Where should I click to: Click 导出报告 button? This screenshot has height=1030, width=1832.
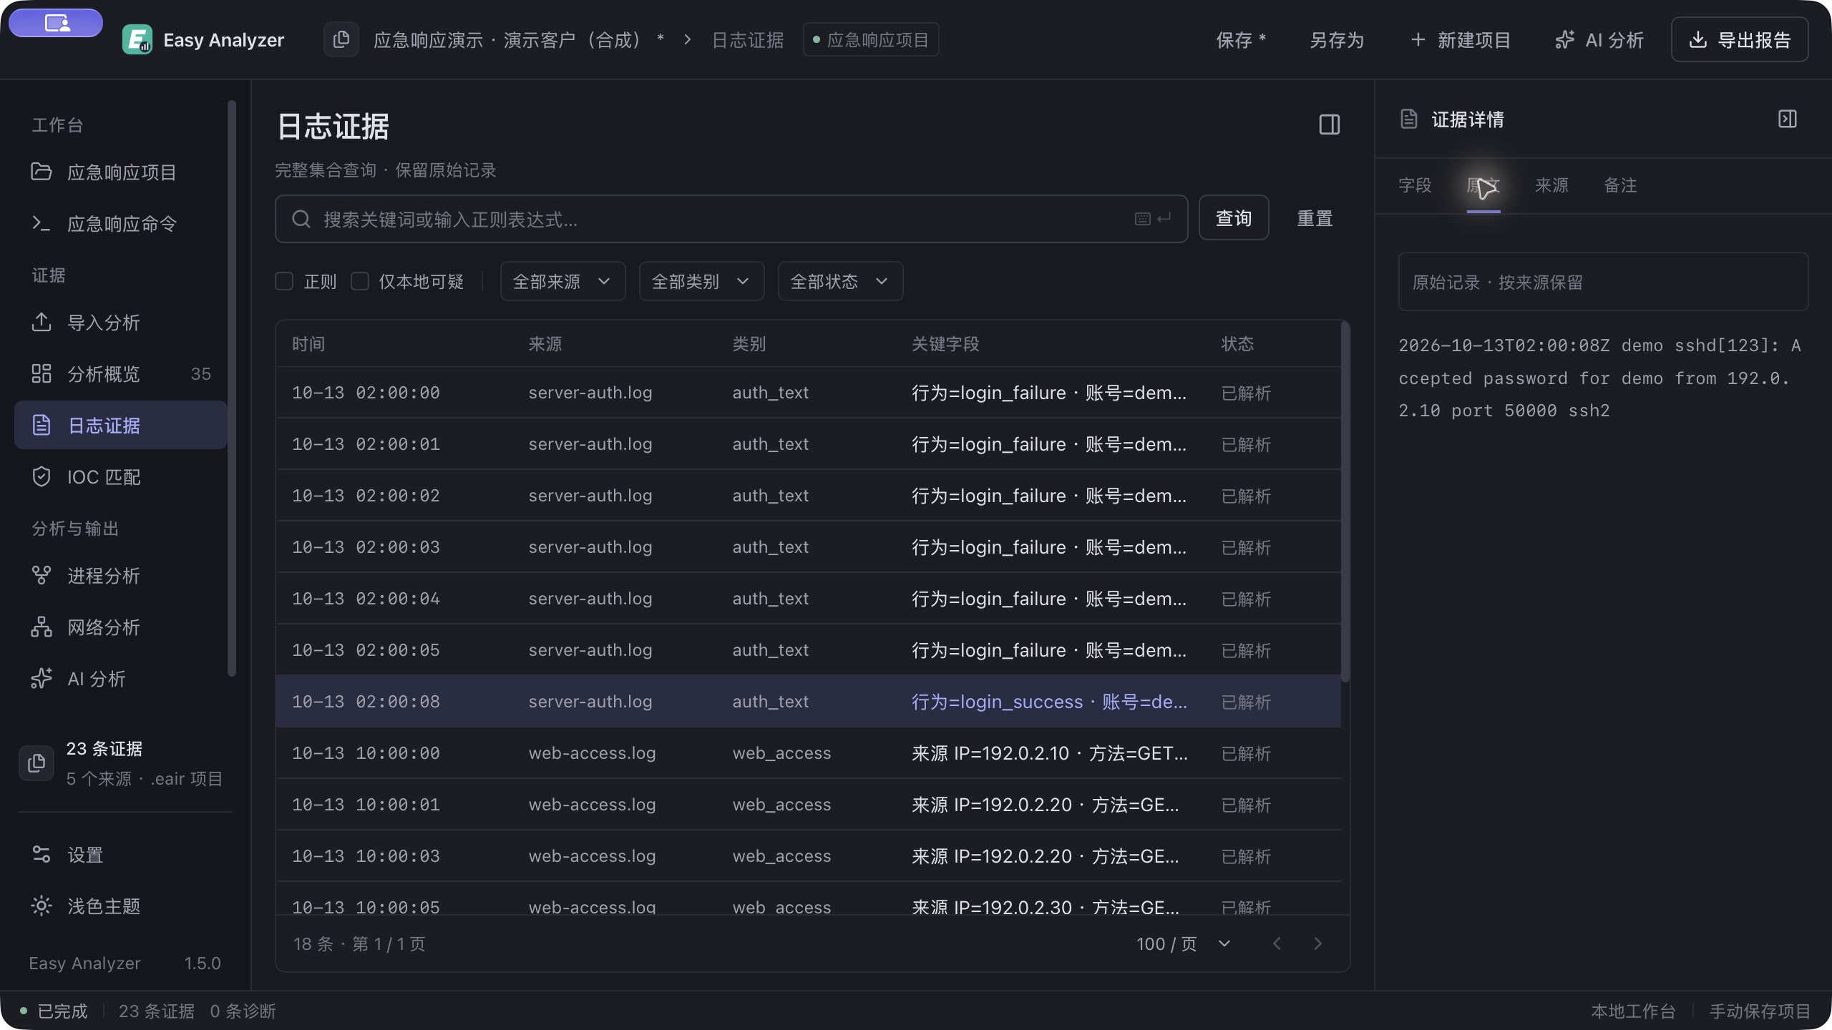1740,40
